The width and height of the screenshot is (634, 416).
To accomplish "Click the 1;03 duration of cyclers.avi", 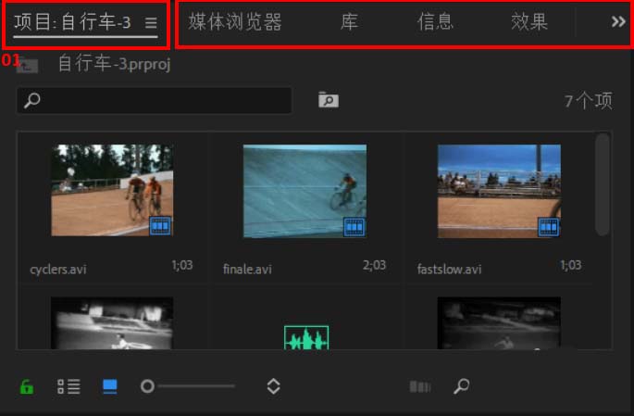I will click(182, 266).
